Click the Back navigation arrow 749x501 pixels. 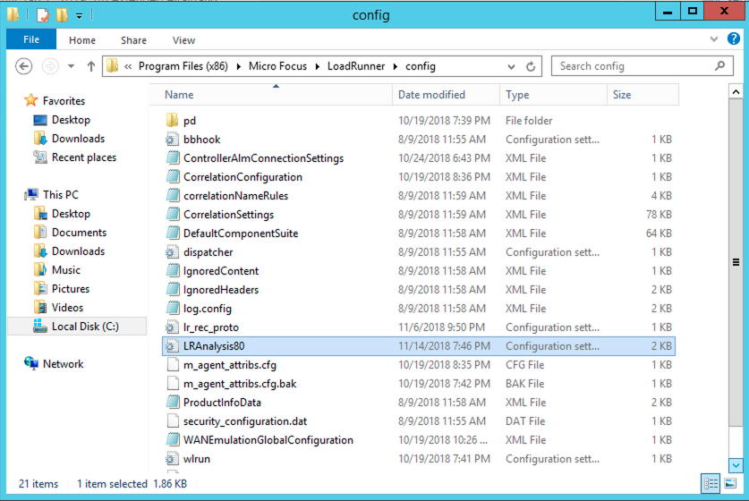(x=24, y=66)
